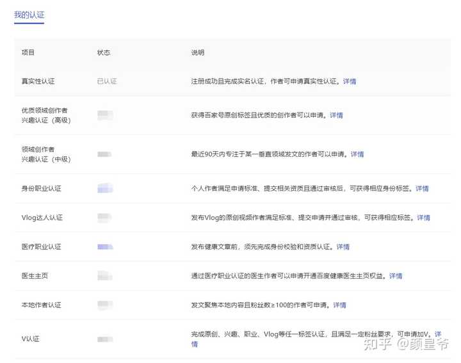
Task: Open 详情 link for Vlog达人认证
Action: pyautogui.click(x=423, y=218)
